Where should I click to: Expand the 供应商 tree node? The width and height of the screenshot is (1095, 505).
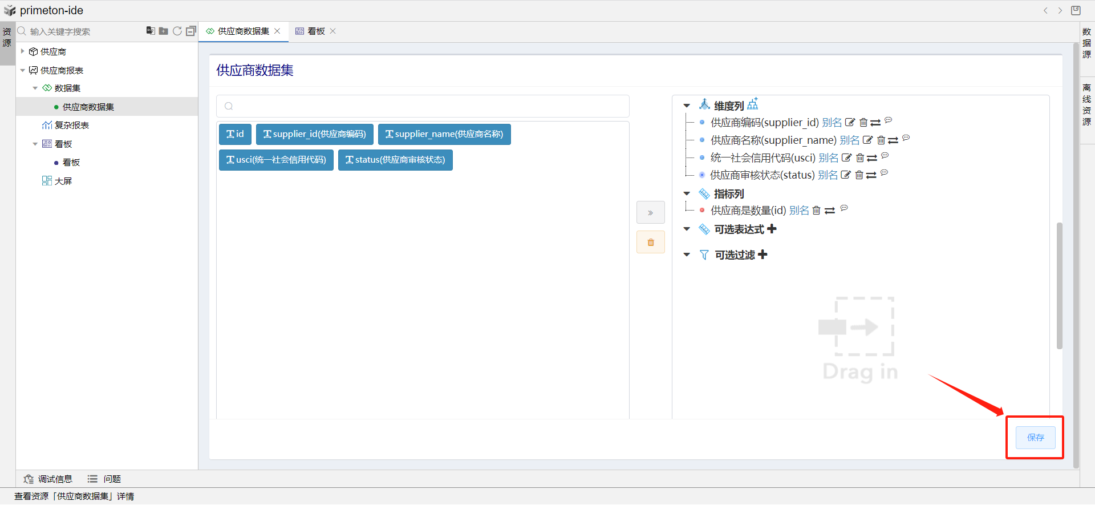[x=23, y=51]
